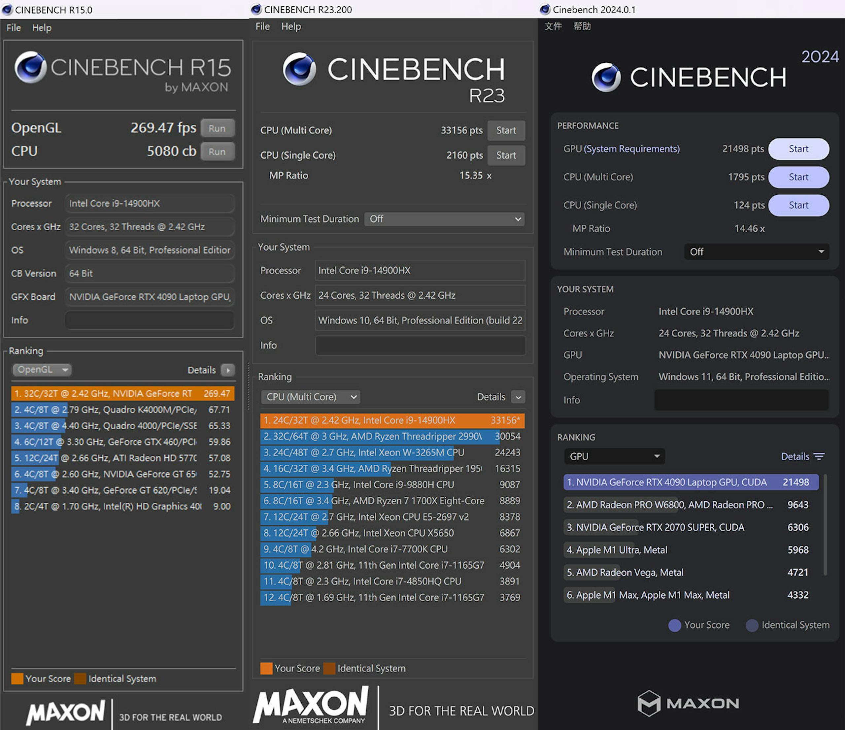Image resolution: width=845 pixels, height=730 pixels.
Task: Select R15 ranking row Intel(R) HD Graphics
Action: [123, 507]
